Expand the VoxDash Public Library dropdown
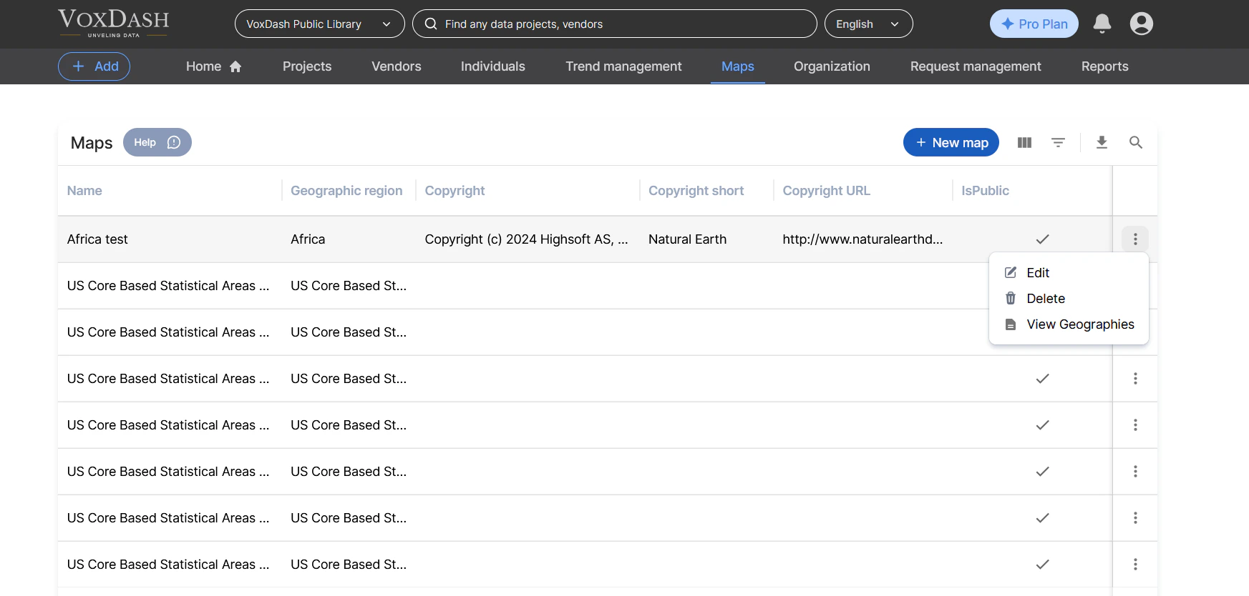The height and width of the screenshot is (596, 1249). (319, 24)
